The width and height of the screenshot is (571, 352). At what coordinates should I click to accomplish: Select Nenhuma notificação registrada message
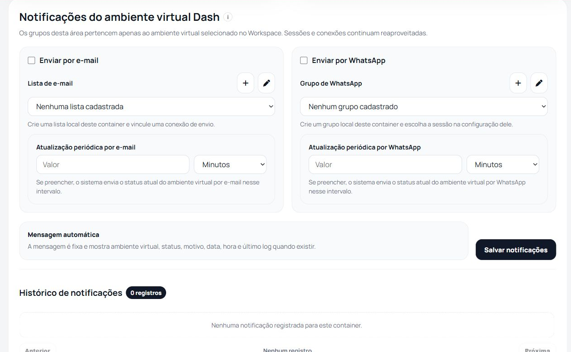coord(286,325)
